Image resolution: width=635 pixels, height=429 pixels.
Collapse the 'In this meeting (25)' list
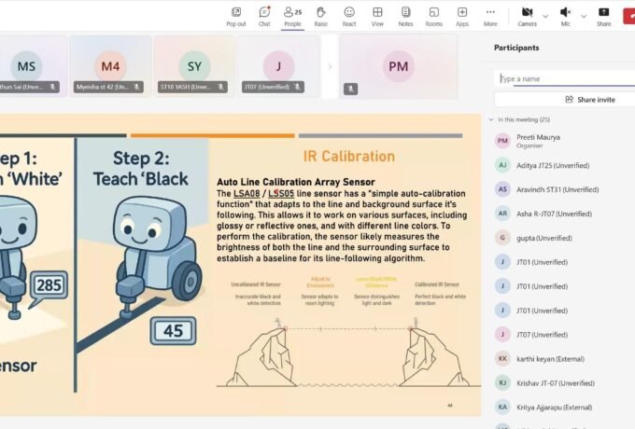(491, 119)
